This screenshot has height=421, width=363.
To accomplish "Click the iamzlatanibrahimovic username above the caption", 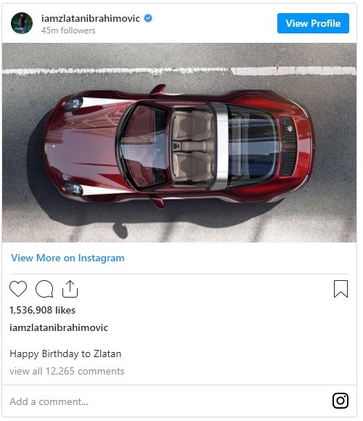I will (x=59, y=327).
